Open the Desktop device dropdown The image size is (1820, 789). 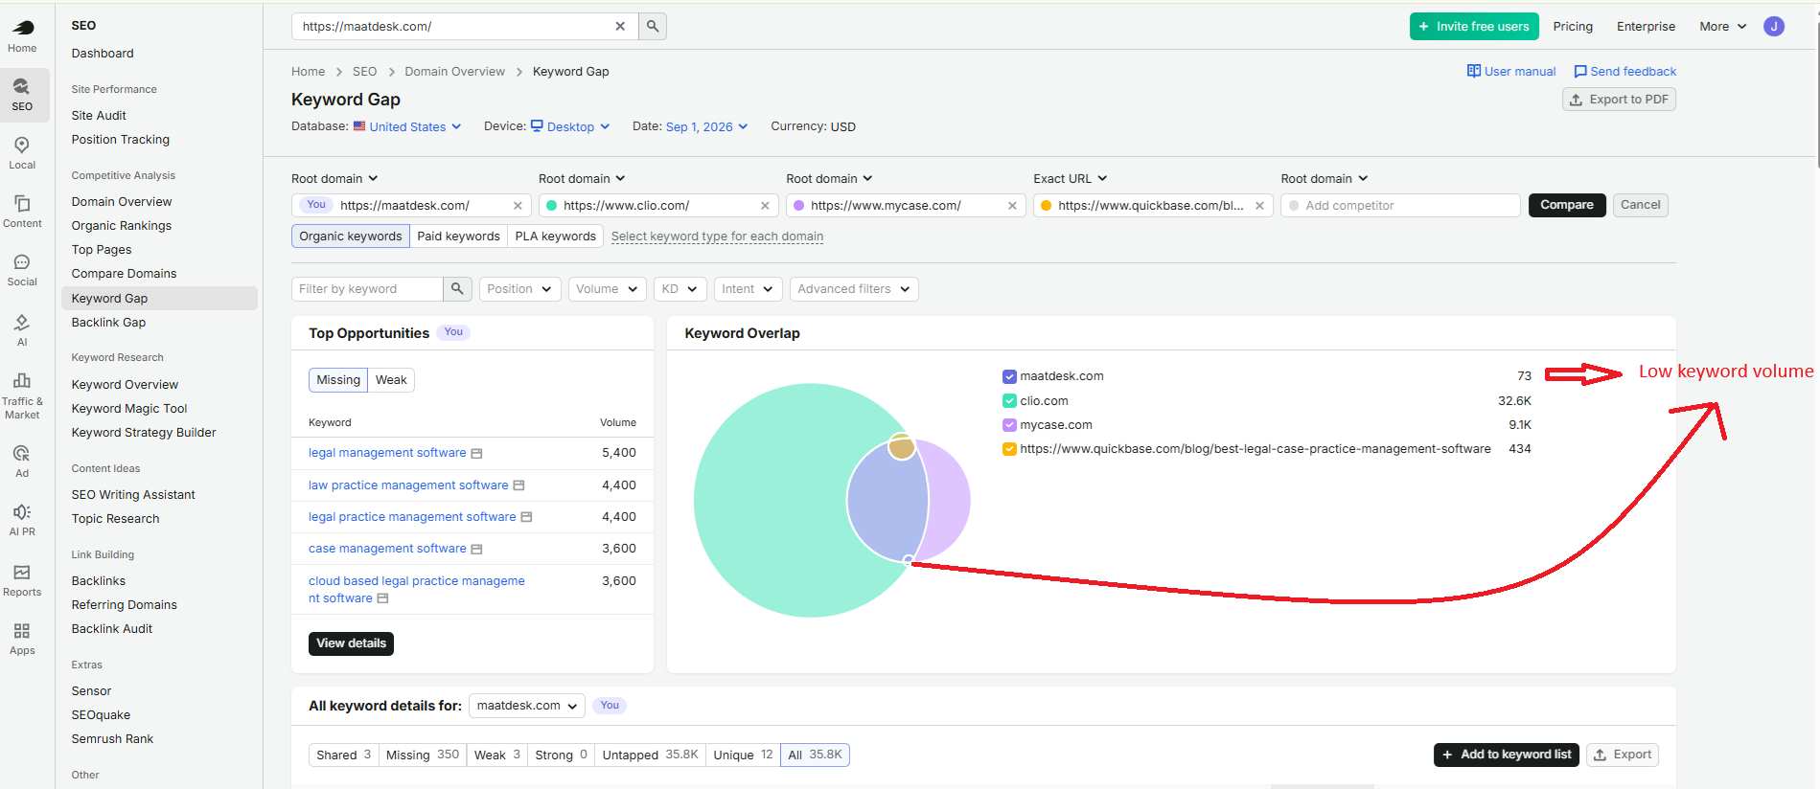pos(570,126)
